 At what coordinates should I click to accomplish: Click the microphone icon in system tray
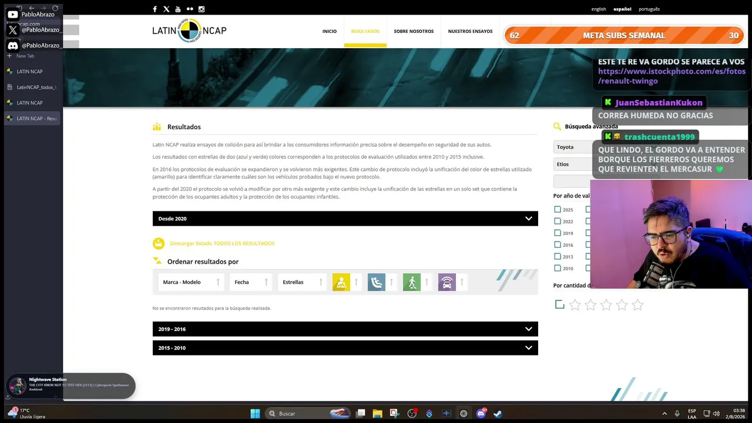(677, 414)
